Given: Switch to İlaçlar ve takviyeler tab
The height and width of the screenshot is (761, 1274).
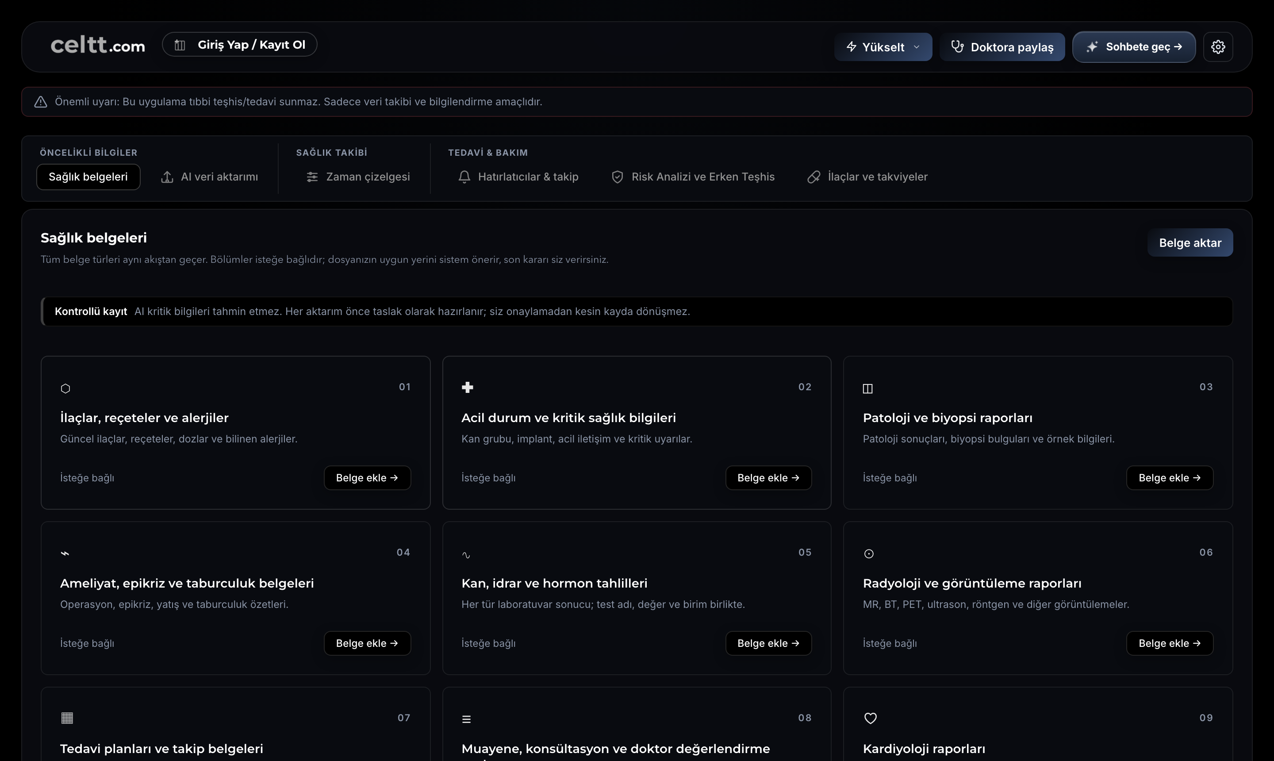Looking at the screenshot, I should (x=867, y=177).
